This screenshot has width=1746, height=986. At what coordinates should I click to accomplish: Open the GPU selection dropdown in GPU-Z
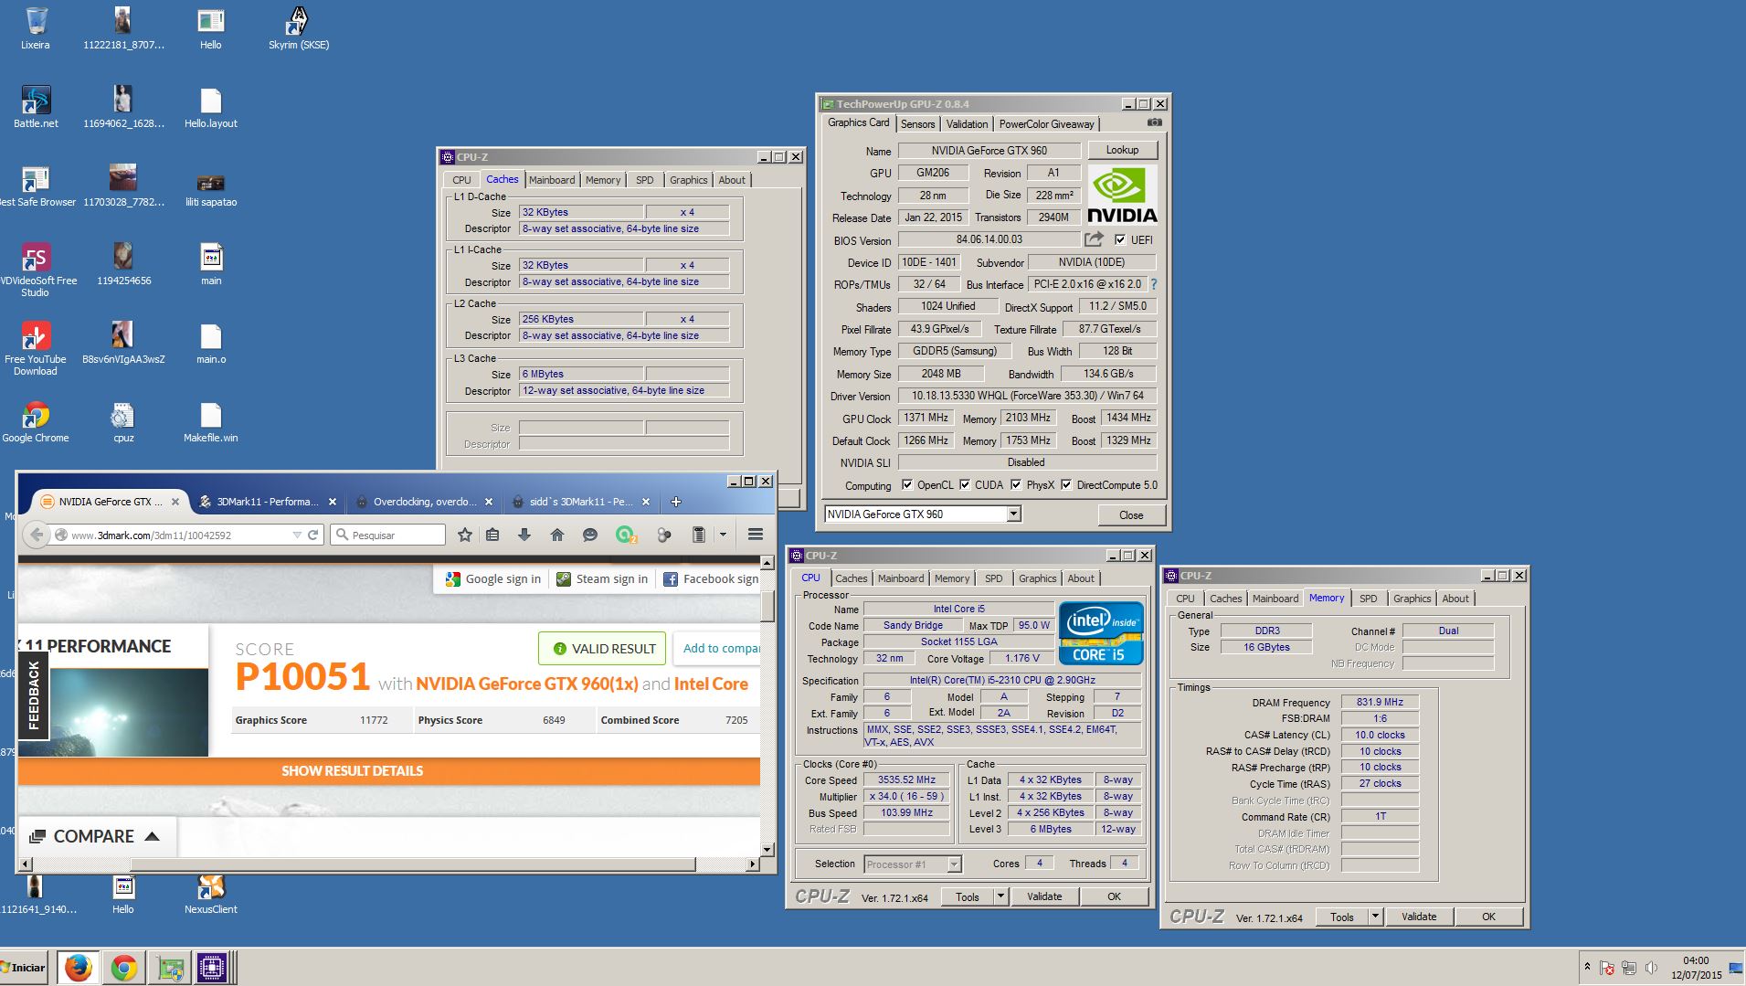[1013, 514]
